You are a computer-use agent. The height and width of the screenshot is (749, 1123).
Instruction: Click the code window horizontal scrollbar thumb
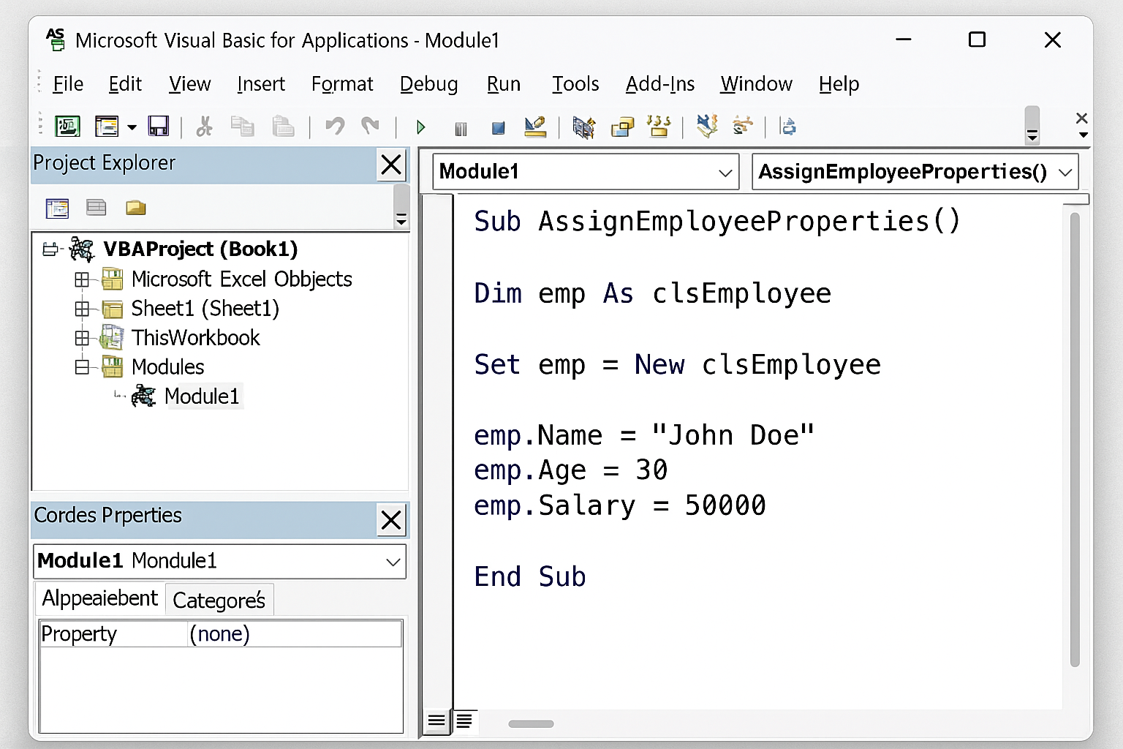coord(532,724)
